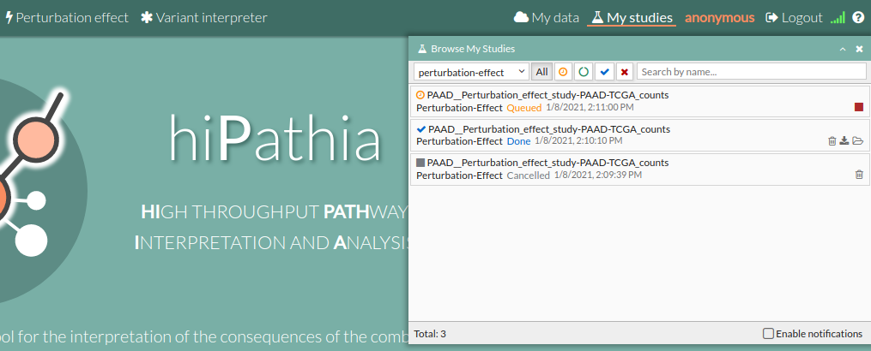Click the help question mark icon

click(858, 17)
